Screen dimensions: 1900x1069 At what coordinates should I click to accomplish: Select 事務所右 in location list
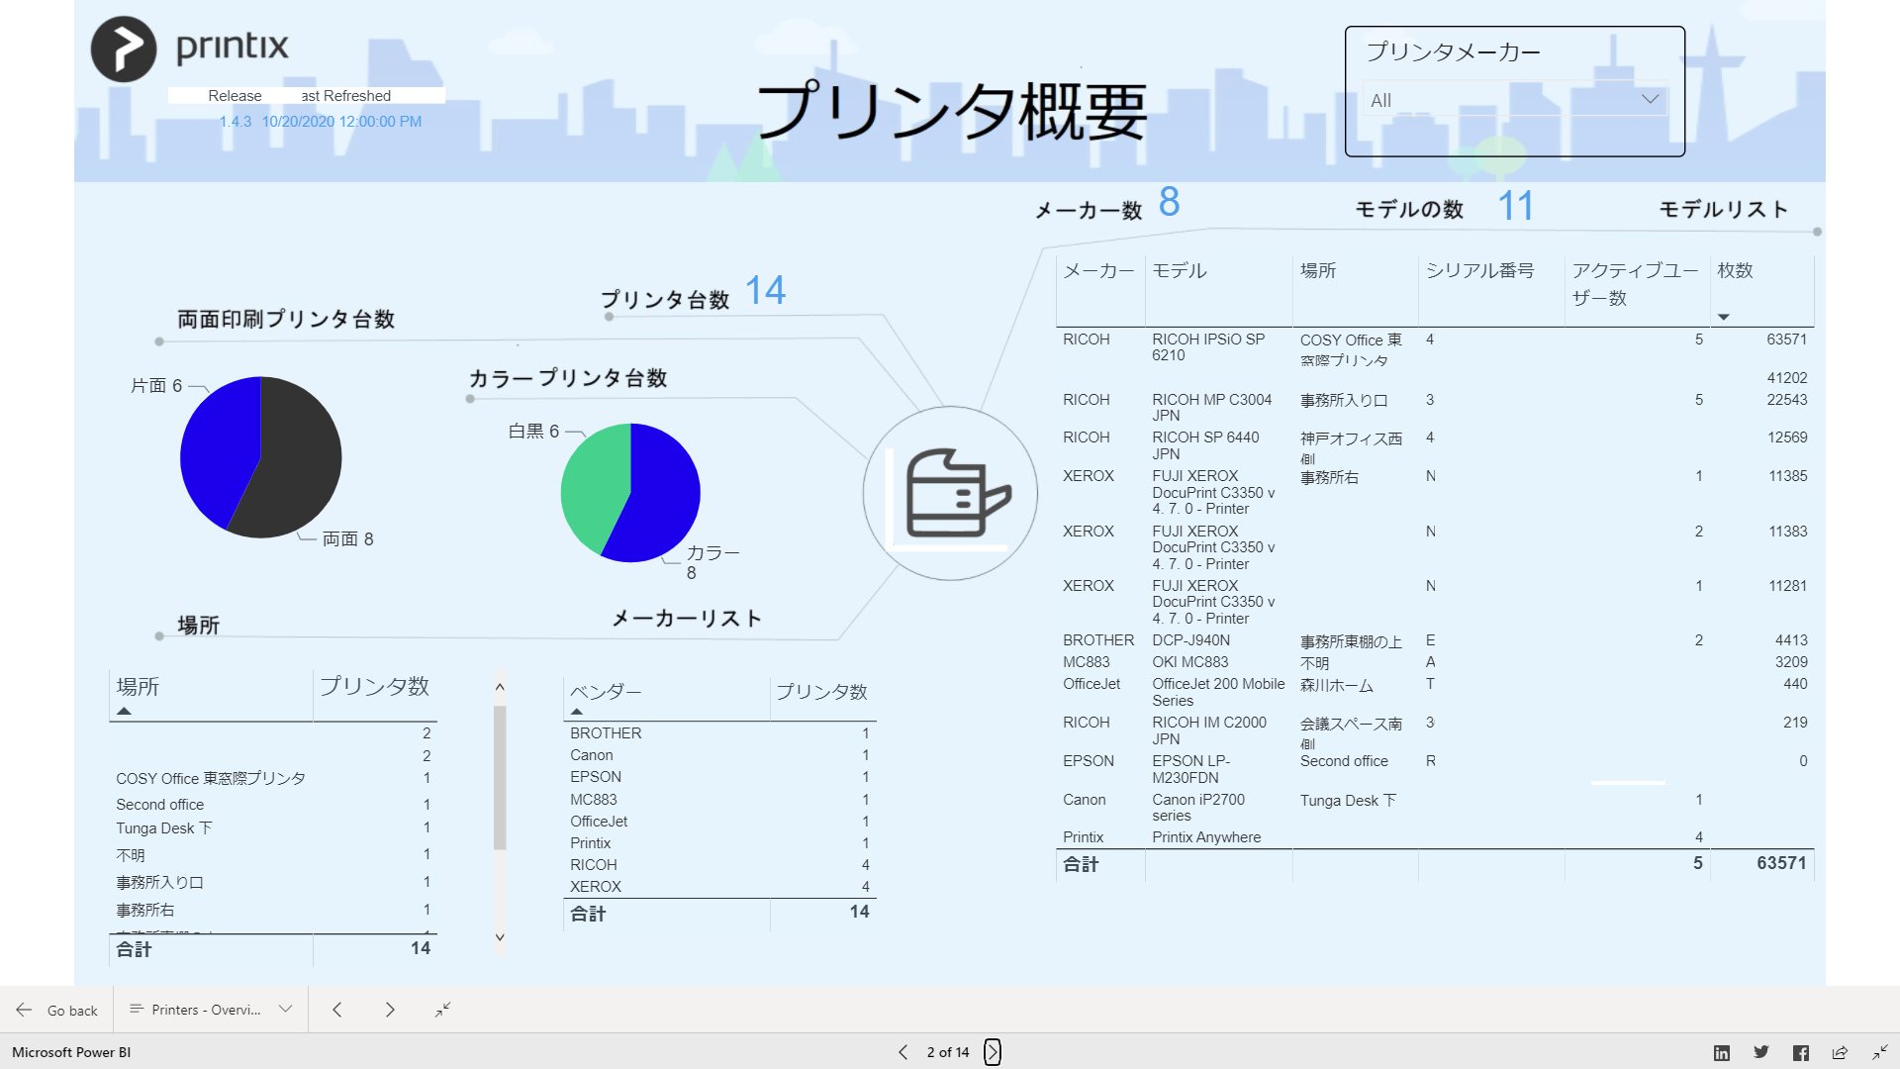(x=145, y=911)
